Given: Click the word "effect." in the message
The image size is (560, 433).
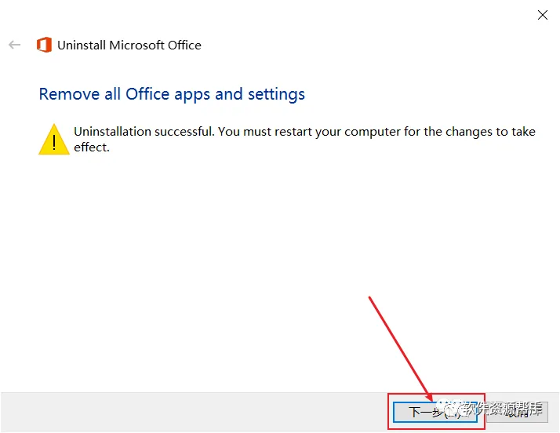Looking at the screenshot, I should 92,147.
